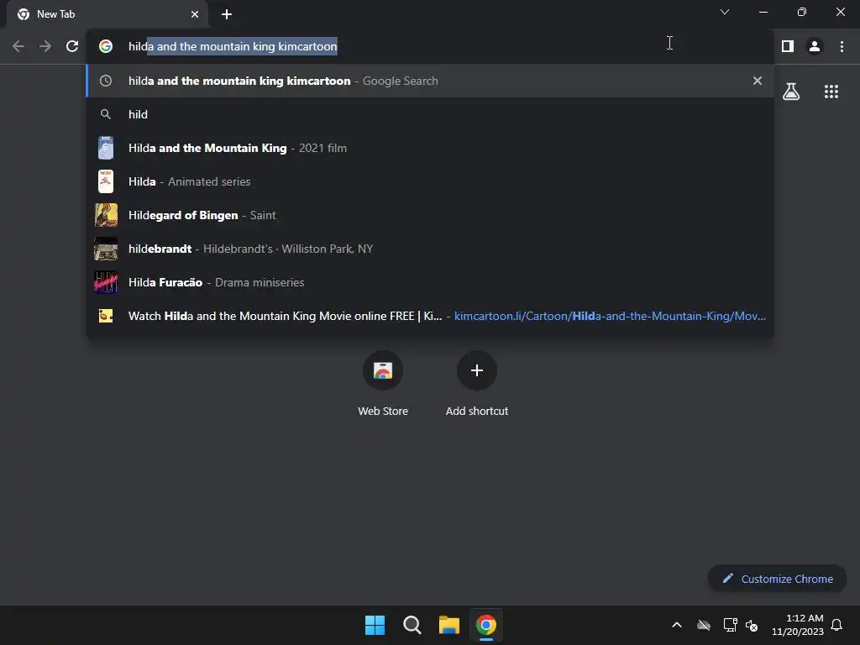Screen dimensions: 860x645
Task: Select the 'hild' search suggestion
Action: [430, 114]
